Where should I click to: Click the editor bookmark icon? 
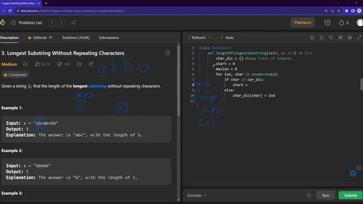click(x=312, y=37)
